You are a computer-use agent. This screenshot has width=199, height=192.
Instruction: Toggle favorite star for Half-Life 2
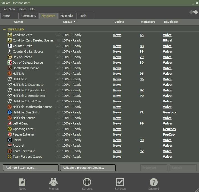click(x=59, y=79)
